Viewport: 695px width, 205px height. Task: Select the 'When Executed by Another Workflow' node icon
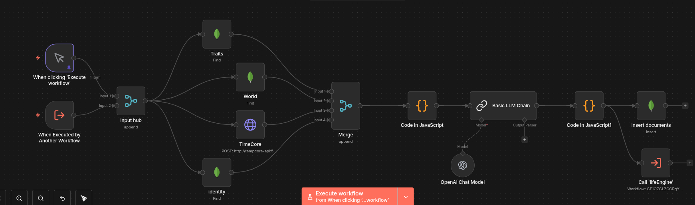point(59,115)
